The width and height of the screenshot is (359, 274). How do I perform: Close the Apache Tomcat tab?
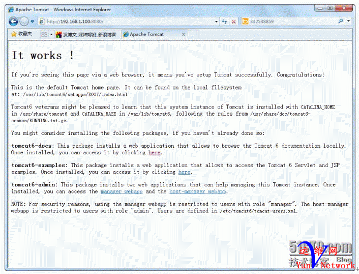click(x=184, y=35)
